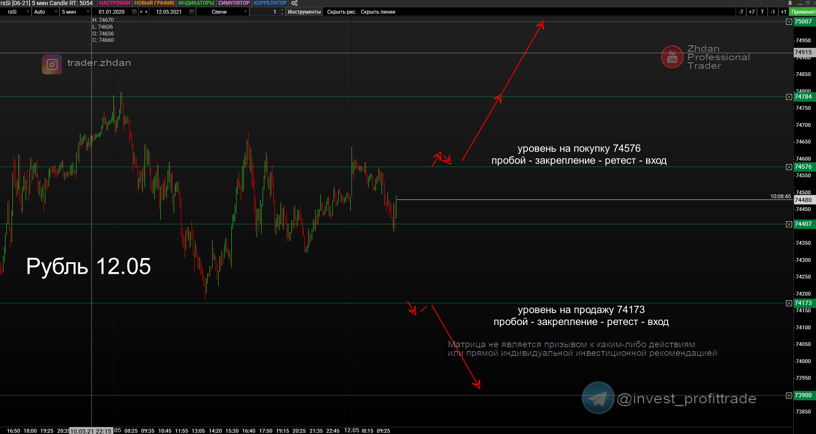Open the КОРРЕЛЯТОР menu
Viewport: 816px width, 434px height.
[270, 3]
